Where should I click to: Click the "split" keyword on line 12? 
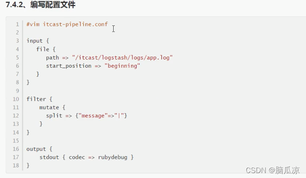tap(54, 116)
